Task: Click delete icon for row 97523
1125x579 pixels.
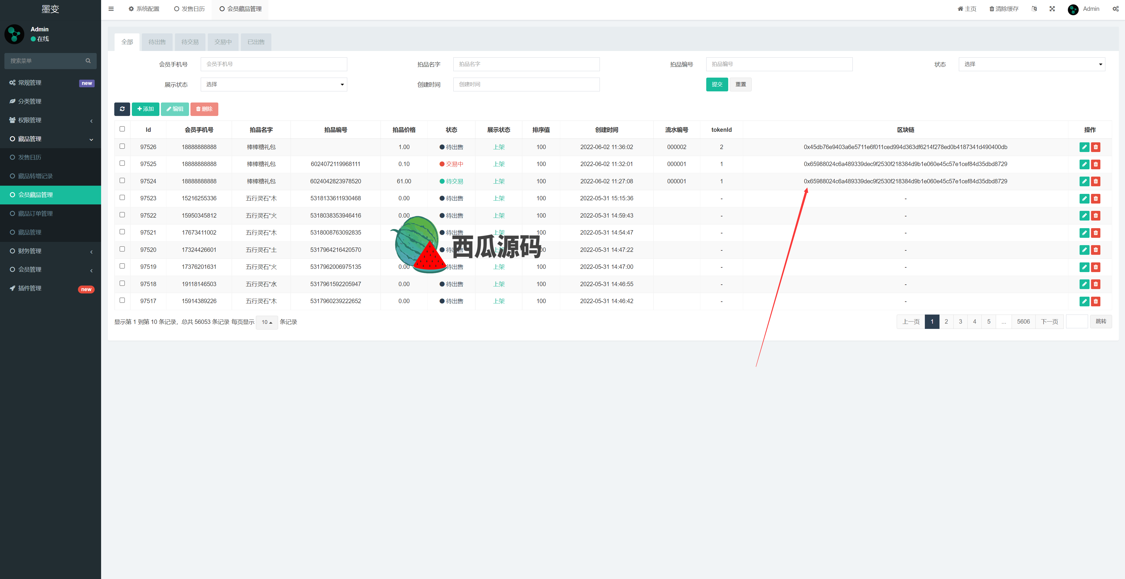Action: point(1096,199)
